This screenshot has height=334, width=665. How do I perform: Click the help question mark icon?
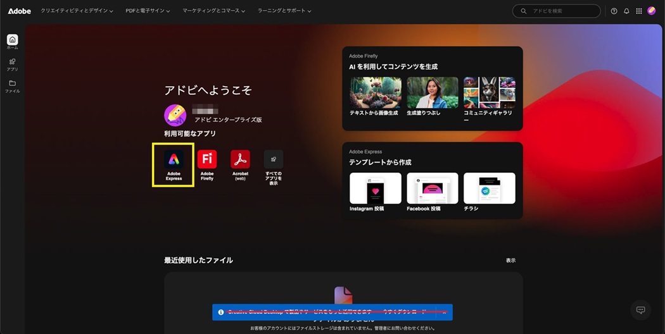[614, 11]
